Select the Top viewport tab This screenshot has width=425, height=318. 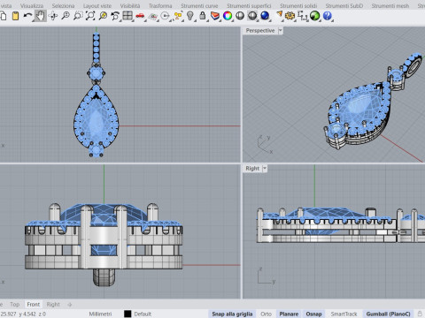14,304
